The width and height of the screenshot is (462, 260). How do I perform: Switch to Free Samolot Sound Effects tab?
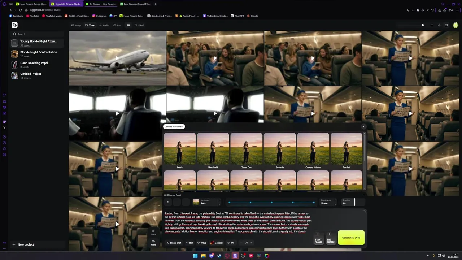pyautogui.click(x=136, y=4)
